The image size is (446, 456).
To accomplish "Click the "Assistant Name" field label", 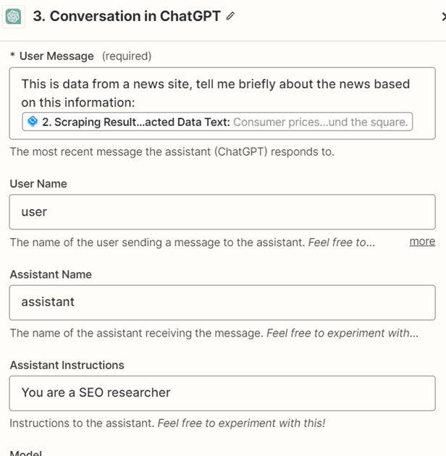I will [x=51, y=274].
